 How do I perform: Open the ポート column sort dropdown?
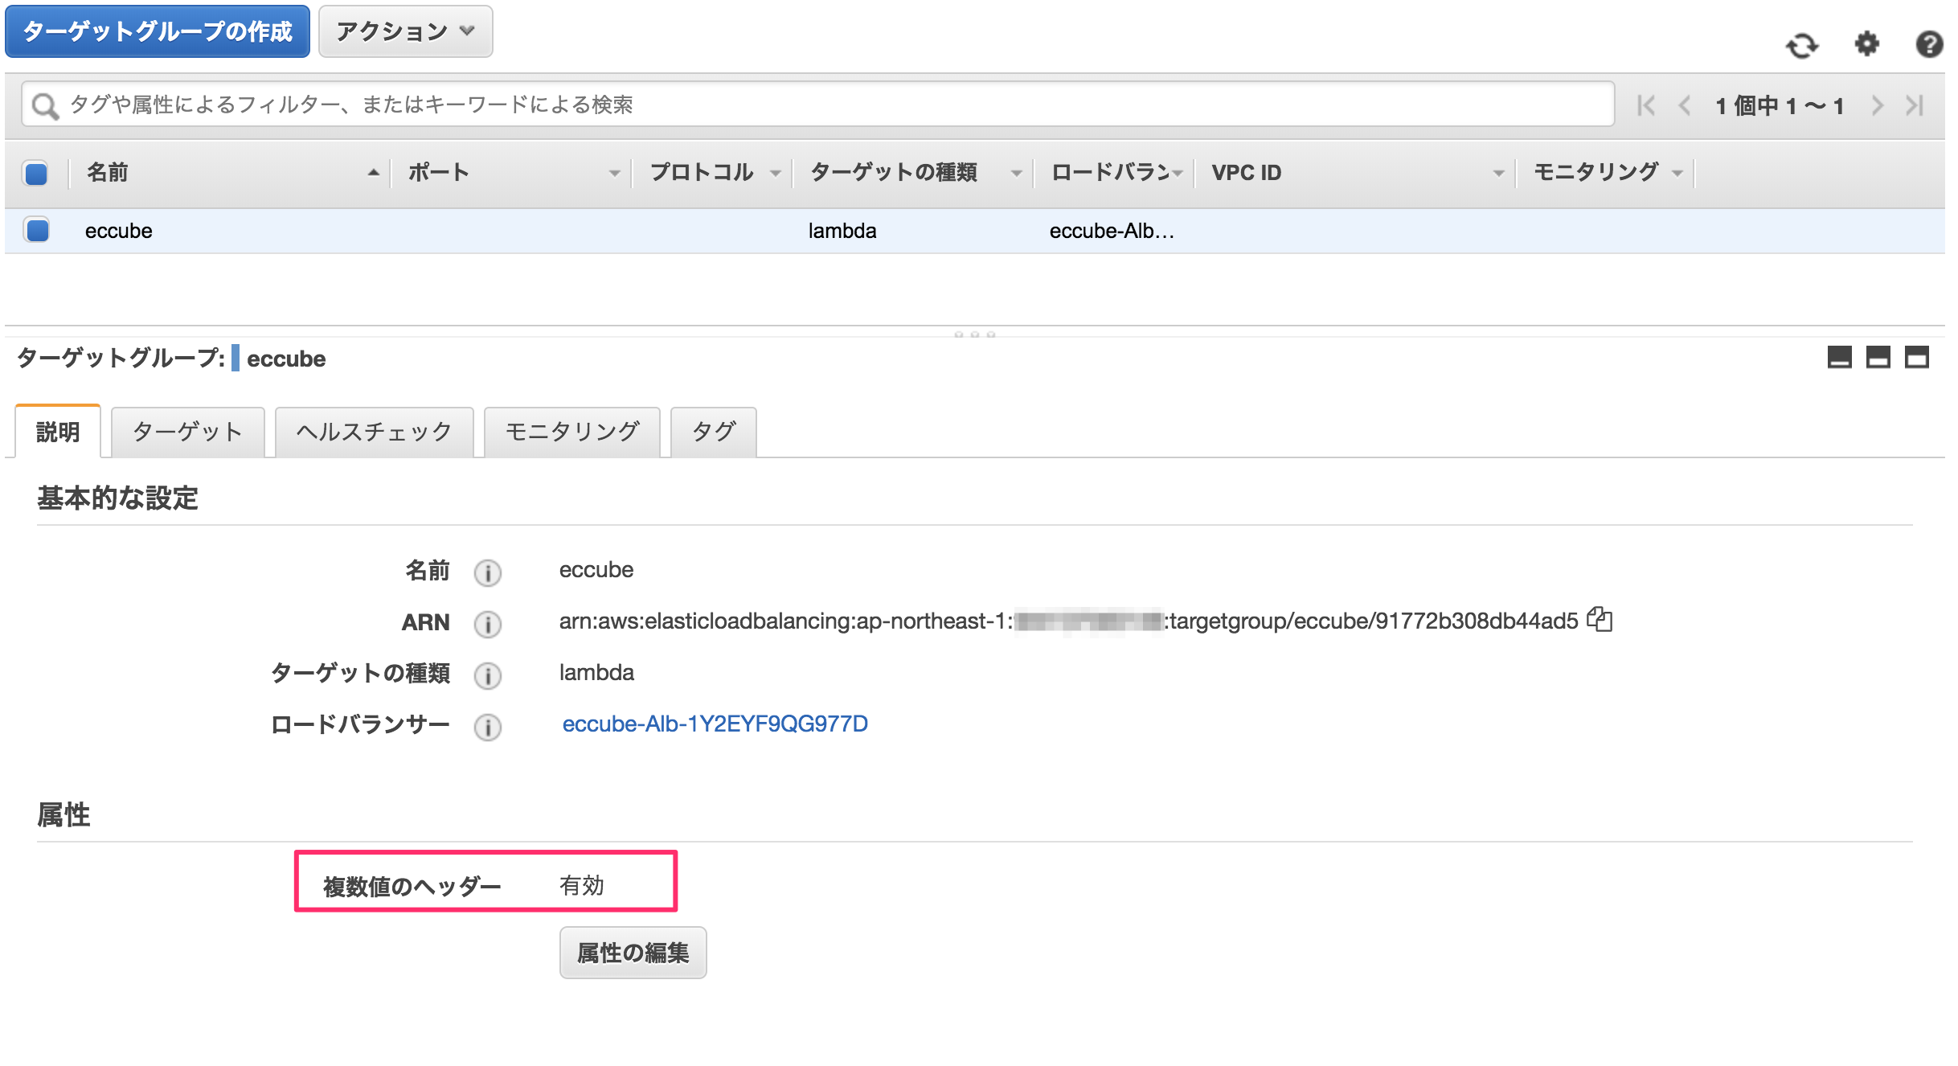coord(616,172)
